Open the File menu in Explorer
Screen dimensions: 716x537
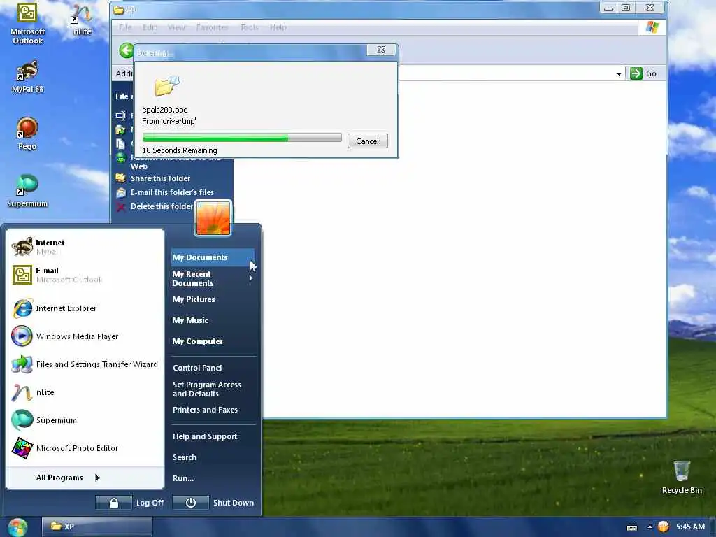[x=125, y=27]
